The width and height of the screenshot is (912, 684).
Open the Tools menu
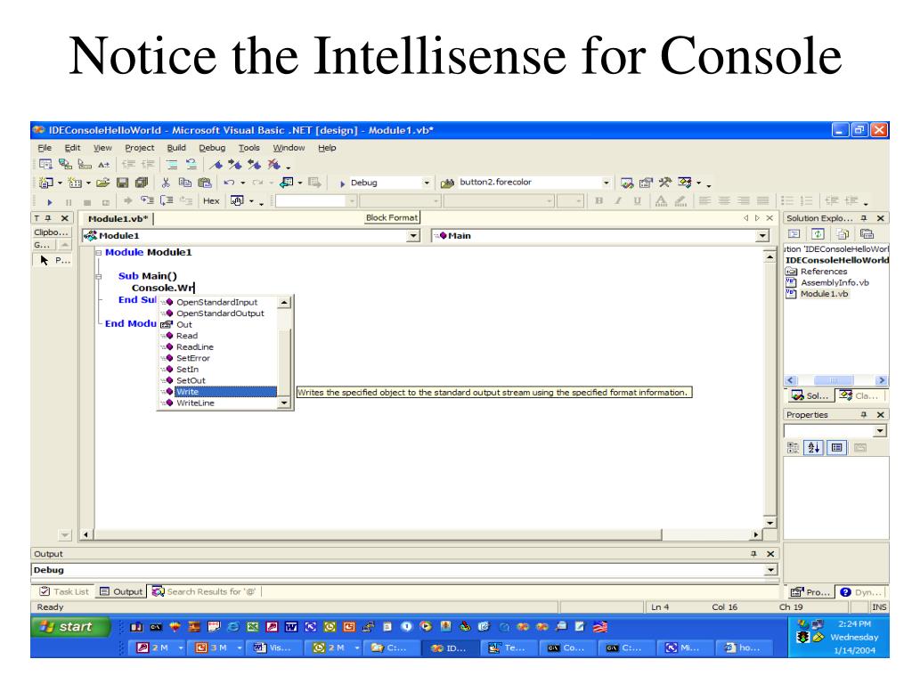click(249, 148)
